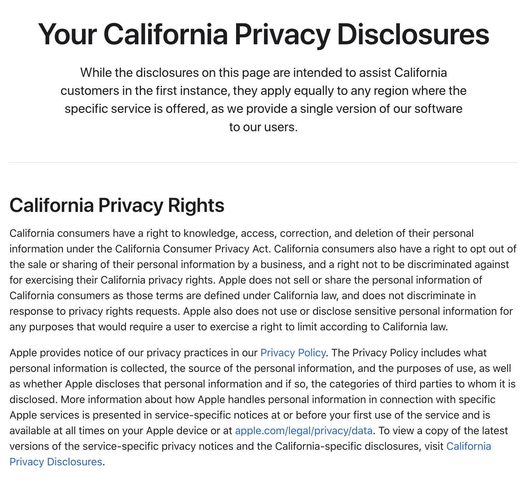
Task: Click the text "California Consumer Privacy Act"
Action: point(192,249)
